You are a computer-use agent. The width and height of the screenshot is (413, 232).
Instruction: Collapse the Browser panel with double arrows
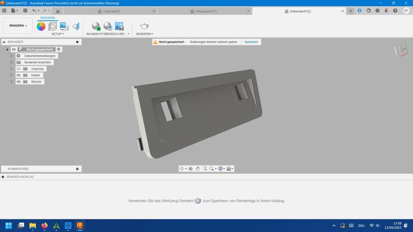(x=4, y=42)
